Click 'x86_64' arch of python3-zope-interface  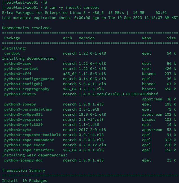tap(70, 150)
